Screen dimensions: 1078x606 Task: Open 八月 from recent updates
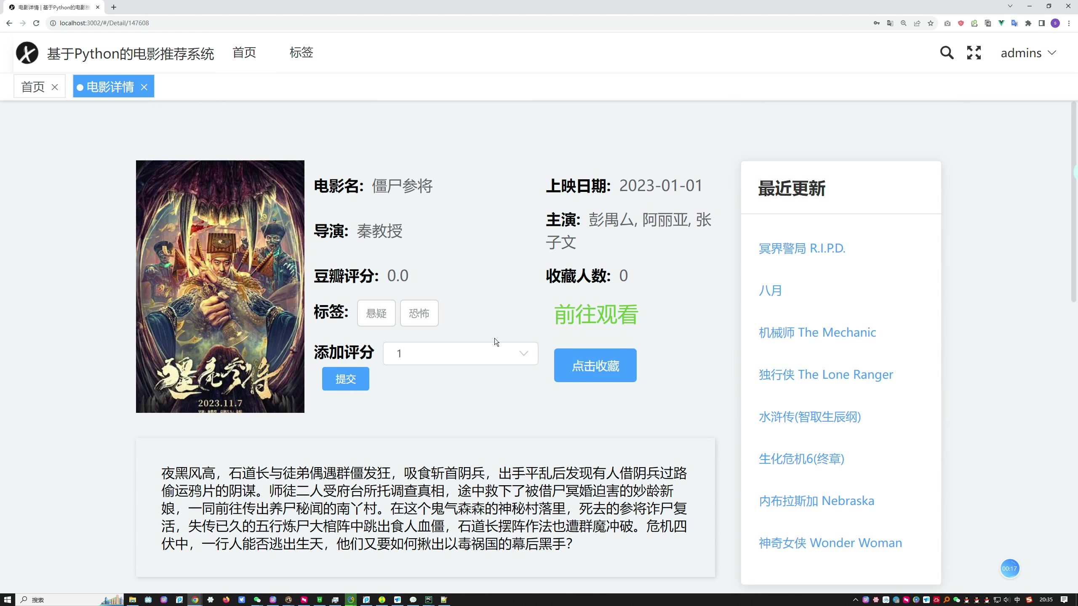pyautogui.click(x=770, y=290)
